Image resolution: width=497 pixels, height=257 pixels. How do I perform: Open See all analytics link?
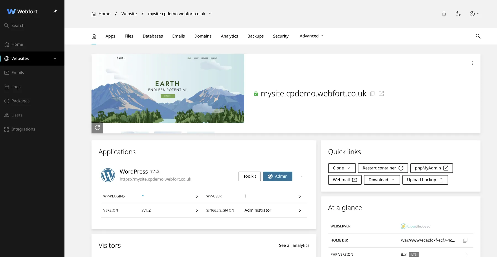pos(294,245)
